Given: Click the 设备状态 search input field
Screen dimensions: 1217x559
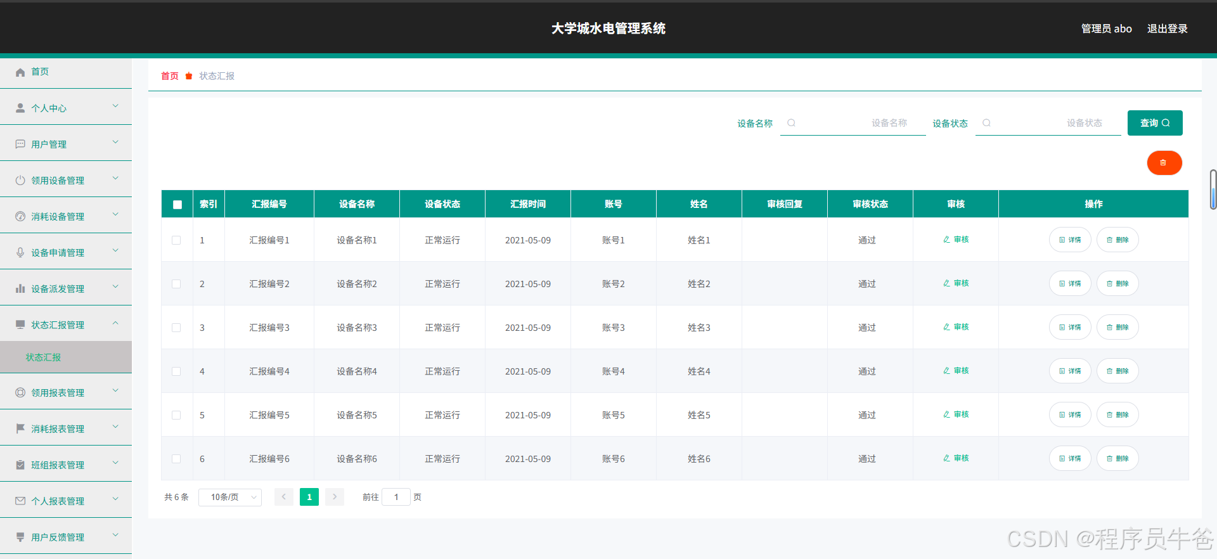Looking at the screenshot, I should coord(1048,123).
